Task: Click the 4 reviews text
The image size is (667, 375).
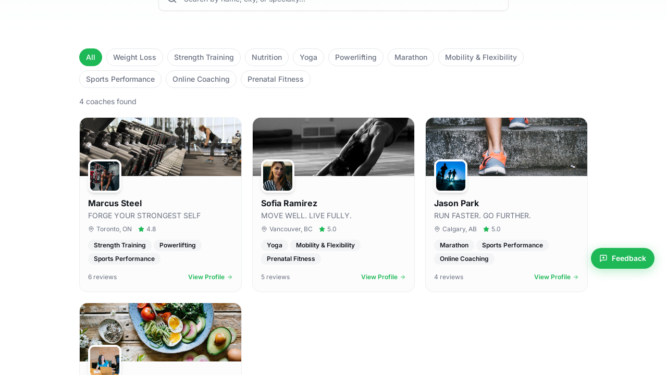Action: click(449, 277)
